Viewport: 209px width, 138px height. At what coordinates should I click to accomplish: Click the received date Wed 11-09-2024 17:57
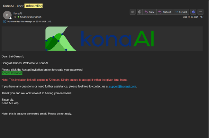tap(193, 17)
